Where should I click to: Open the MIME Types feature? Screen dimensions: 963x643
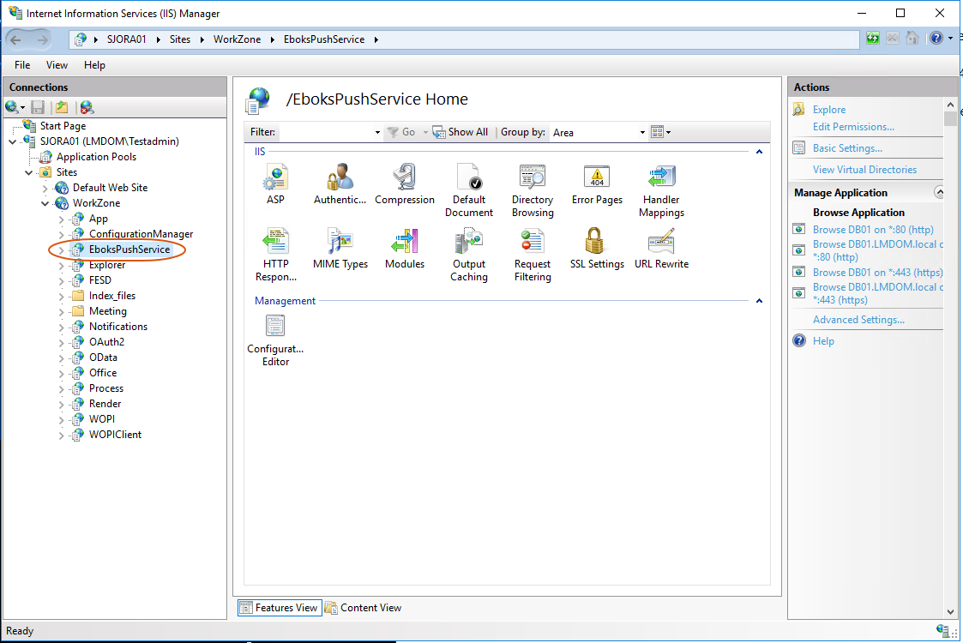pos(340,249)
